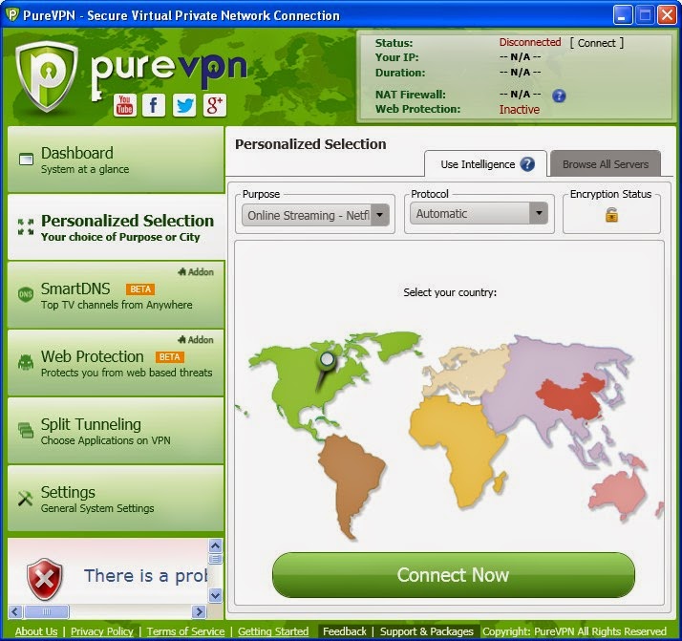Open the Split Tunneling section
This screenshot has height=641, width=682.
point(116,431)
